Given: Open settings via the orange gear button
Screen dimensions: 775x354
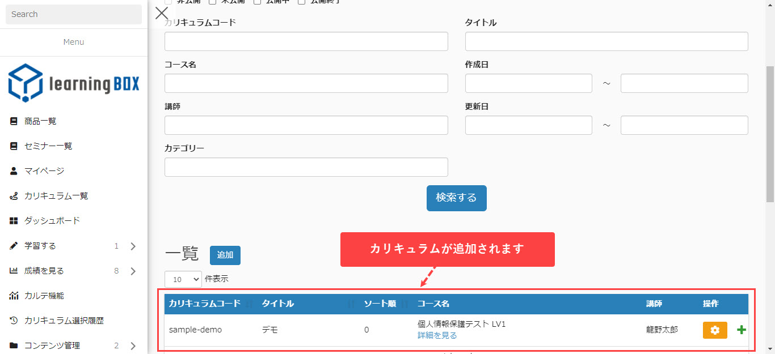Looking at the screenshot, I should click(715, 330).
